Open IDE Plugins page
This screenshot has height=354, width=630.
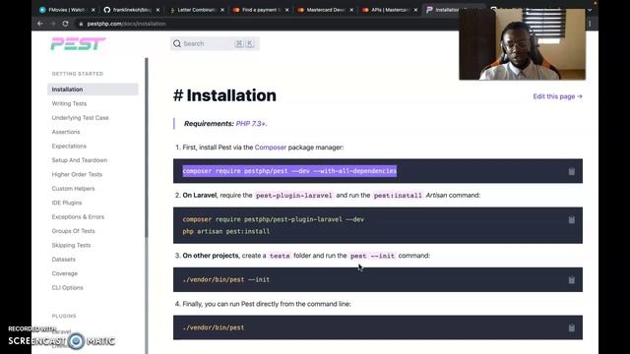point(67,203)
